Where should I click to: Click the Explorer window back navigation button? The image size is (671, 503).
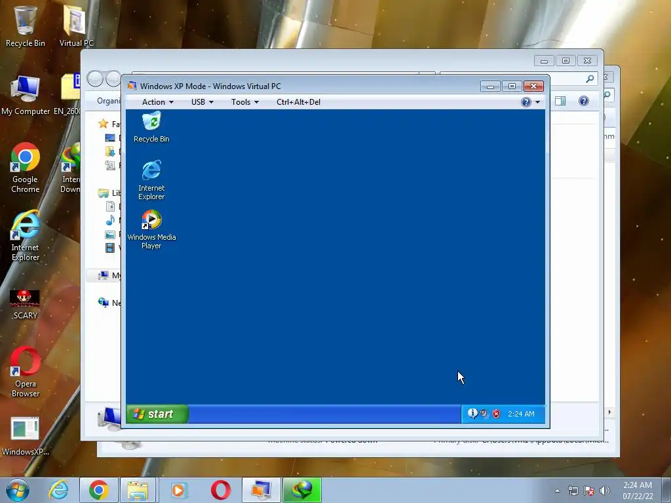click(x=95, y=79)
